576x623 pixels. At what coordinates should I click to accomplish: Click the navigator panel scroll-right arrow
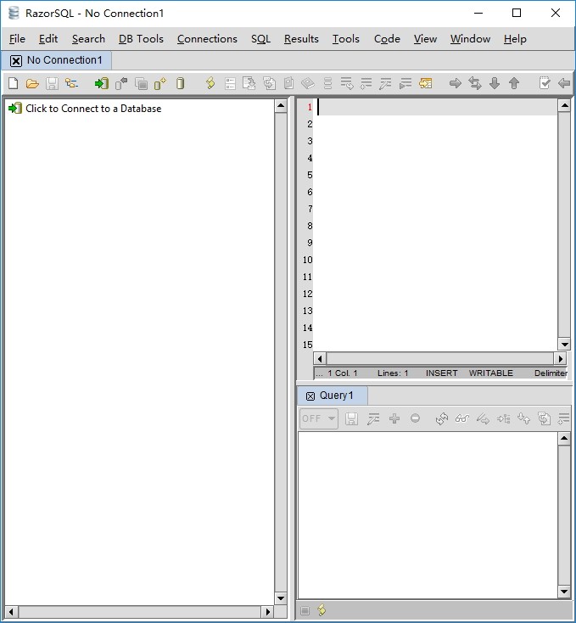tap(267, 612)
